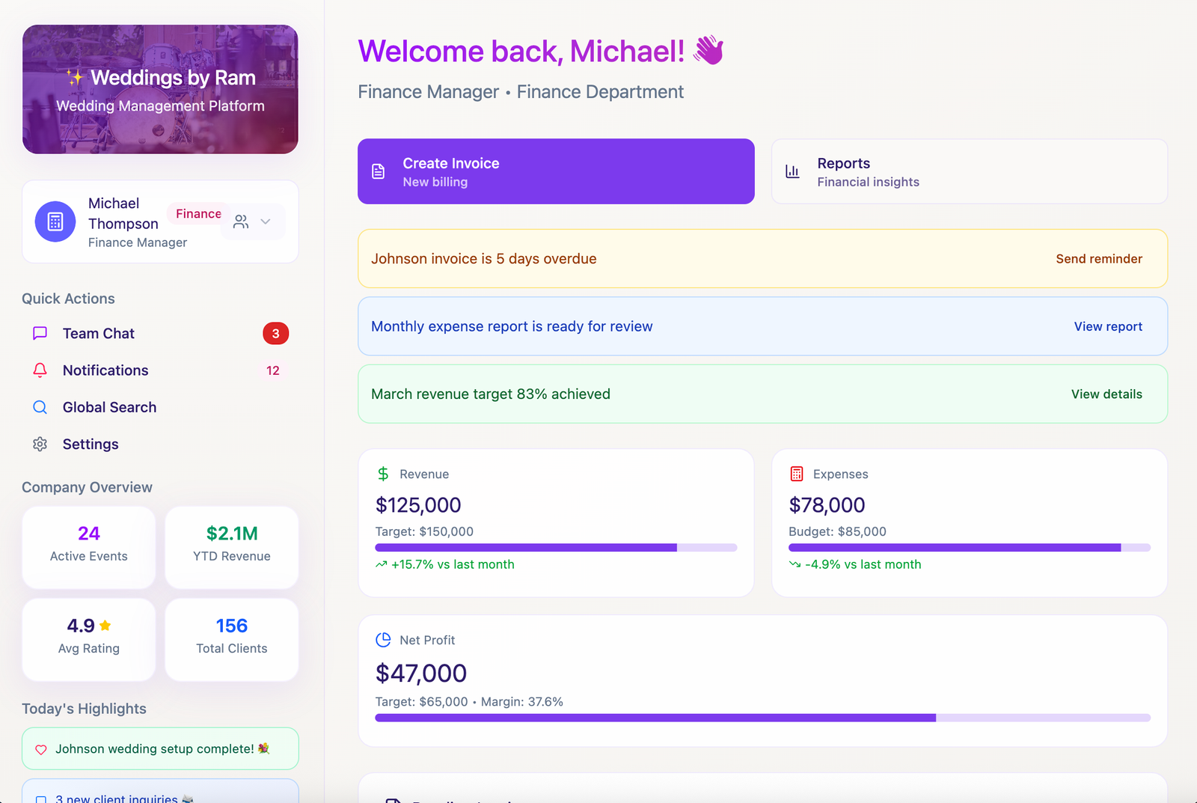Click the Reports bar chart icon

pyautogui.click(x=792, y=171)
